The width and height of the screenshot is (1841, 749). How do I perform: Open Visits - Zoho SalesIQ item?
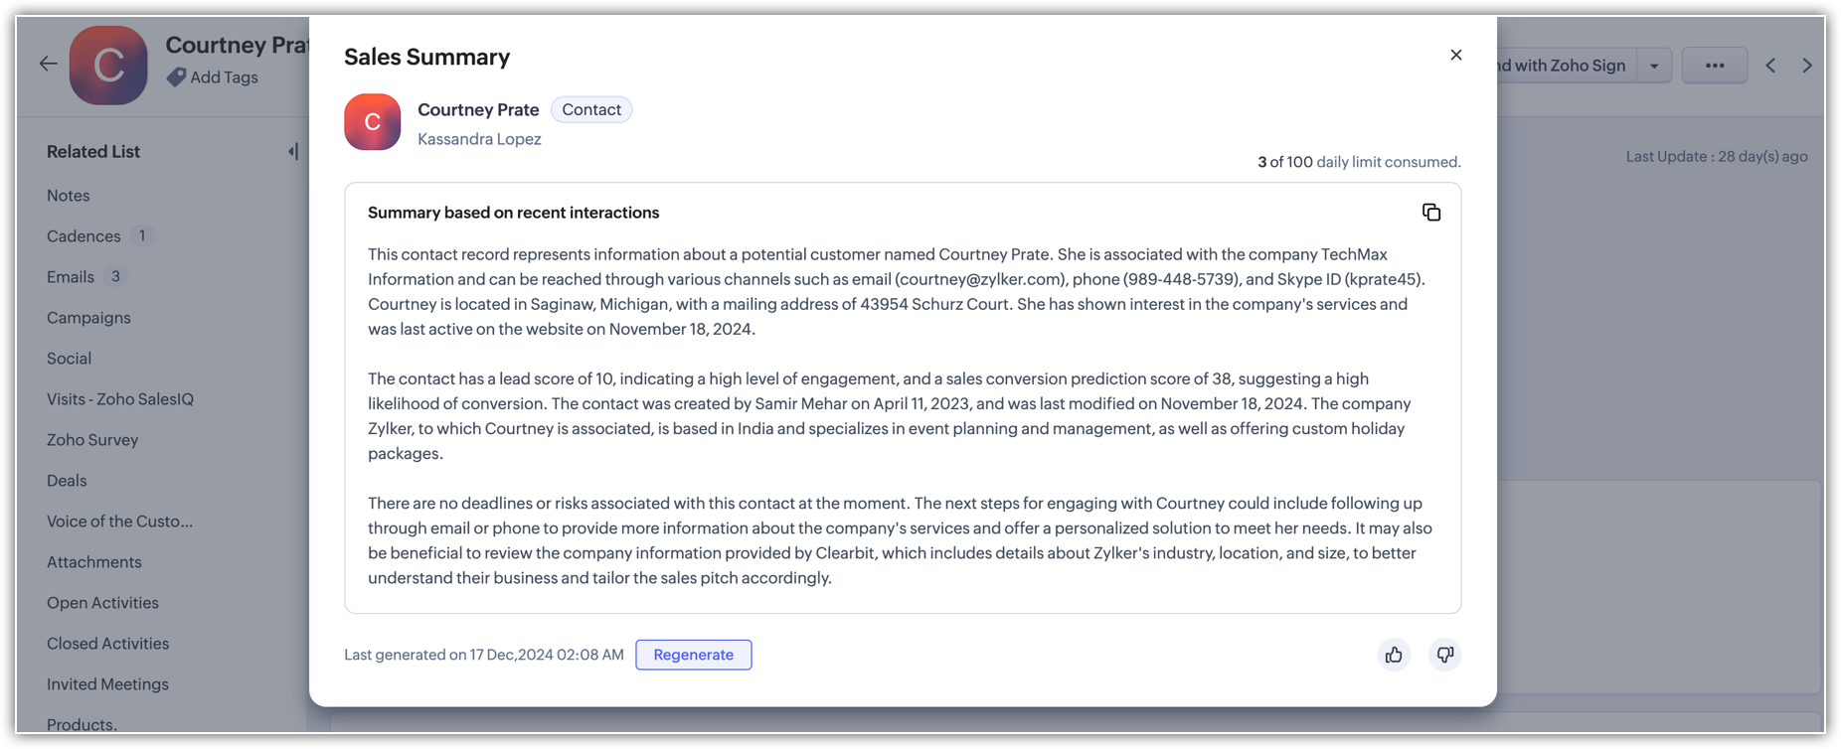point(120,399)
